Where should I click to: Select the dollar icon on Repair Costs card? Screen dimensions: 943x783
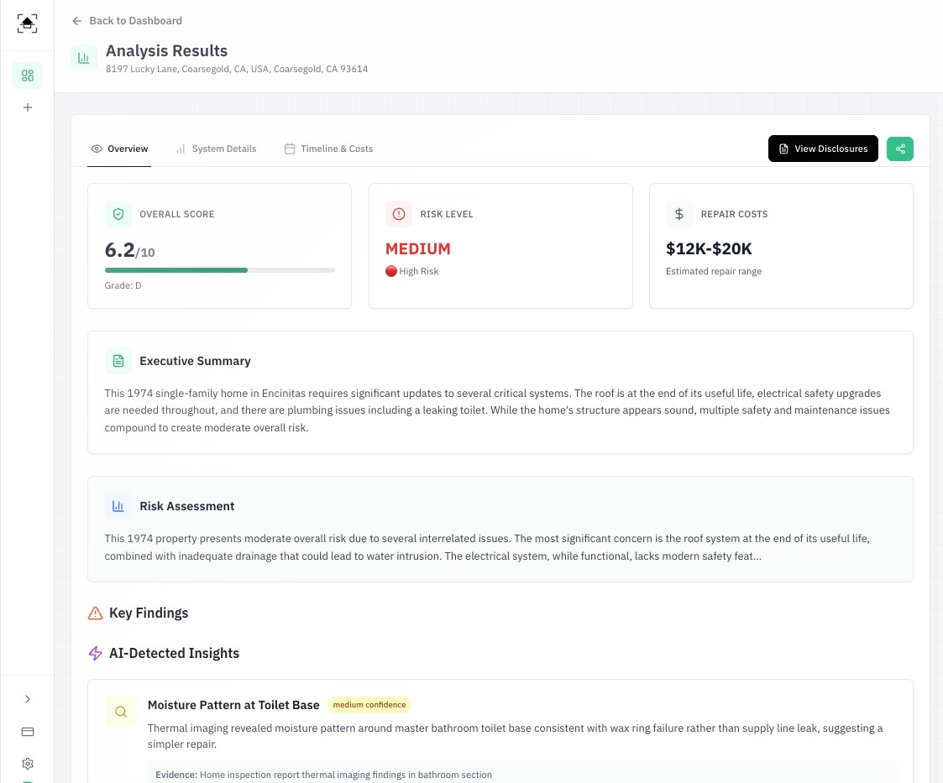(679, 214)
